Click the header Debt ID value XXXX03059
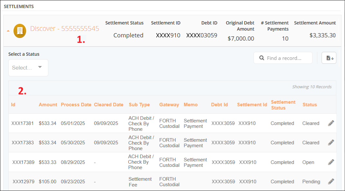 point(202,35)
